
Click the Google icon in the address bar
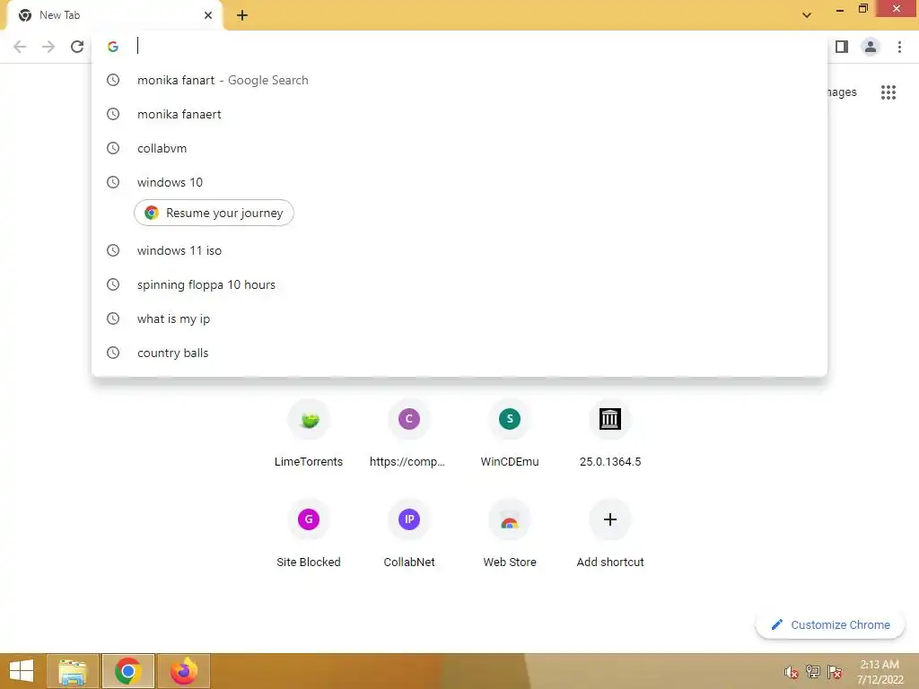coord(113,47)
